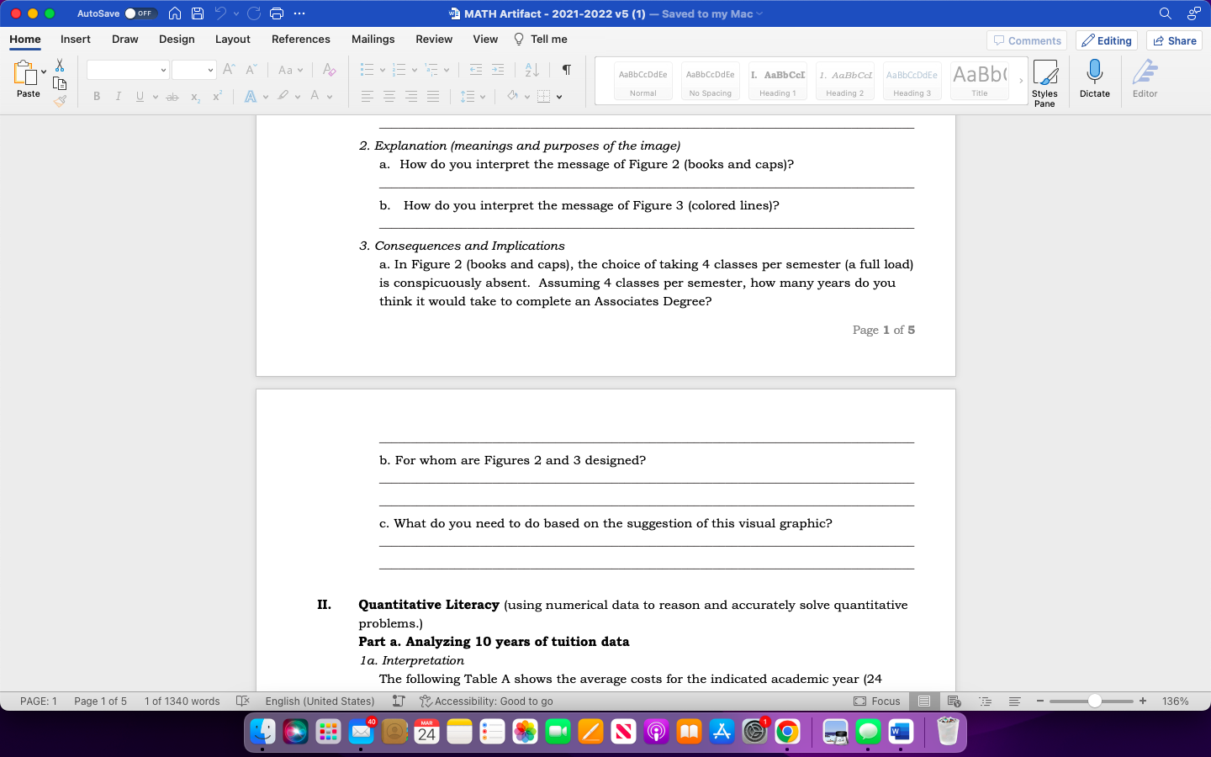1211x757 pixels.
Task: Click the Sort icon
Action: (x=531, y=69)
